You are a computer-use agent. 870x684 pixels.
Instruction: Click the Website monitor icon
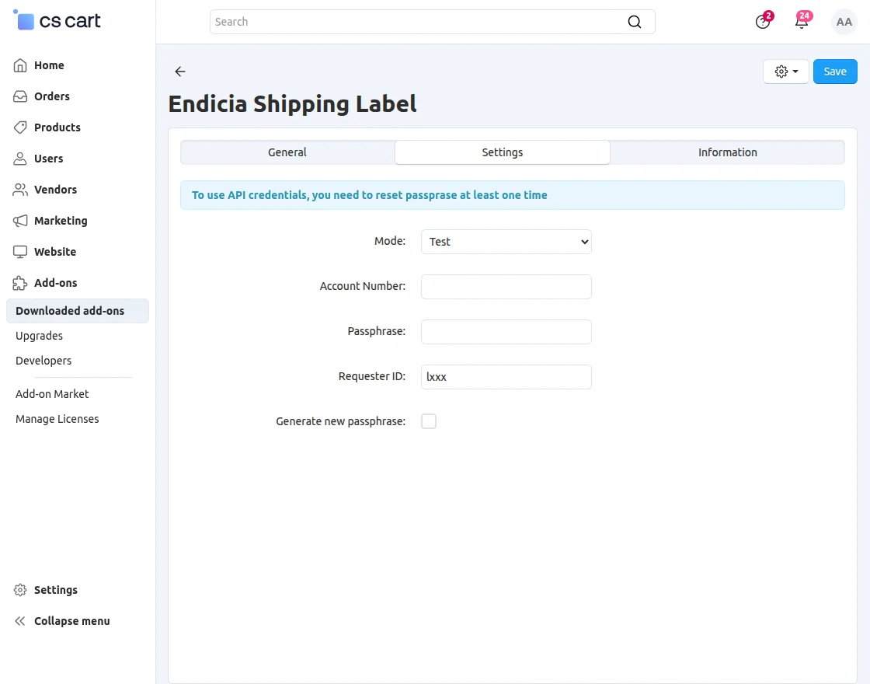tap(20, 252)
